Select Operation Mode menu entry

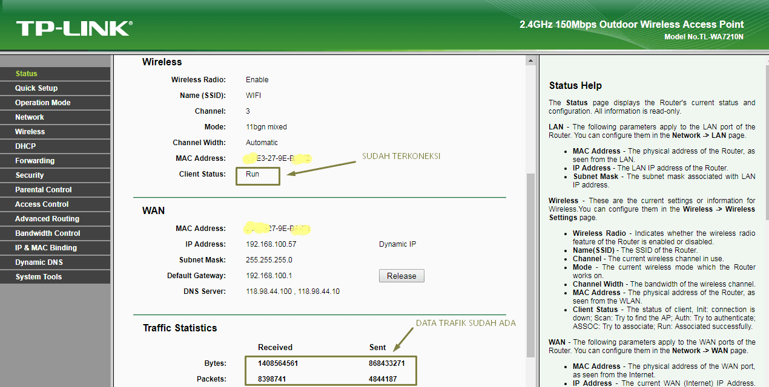pos(55,103)
